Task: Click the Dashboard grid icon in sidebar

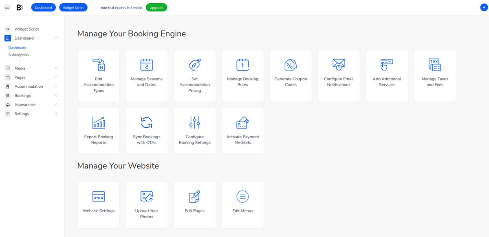Action: click(x=8, y=38)
